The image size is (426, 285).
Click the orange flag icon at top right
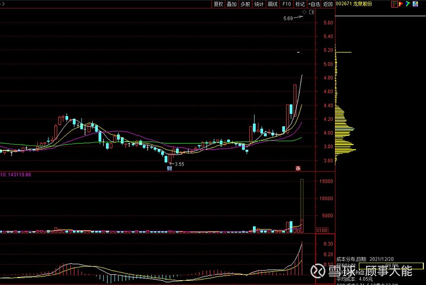[402, 4]
